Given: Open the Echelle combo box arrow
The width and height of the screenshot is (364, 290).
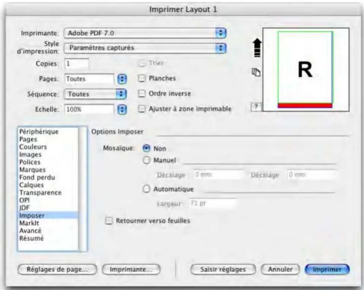Looking at the screenshot, I should pos(122,110).
